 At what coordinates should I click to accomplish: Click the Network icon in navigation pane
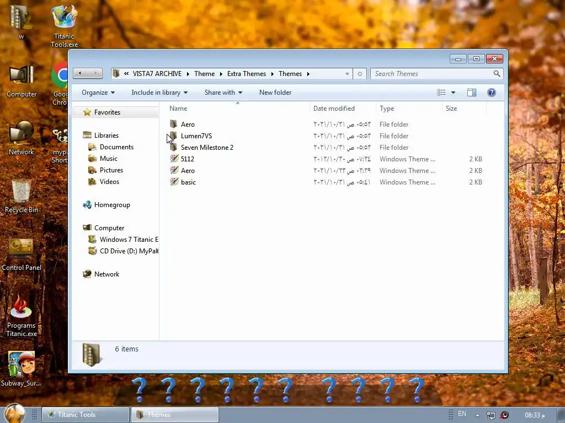pos(87,274)
